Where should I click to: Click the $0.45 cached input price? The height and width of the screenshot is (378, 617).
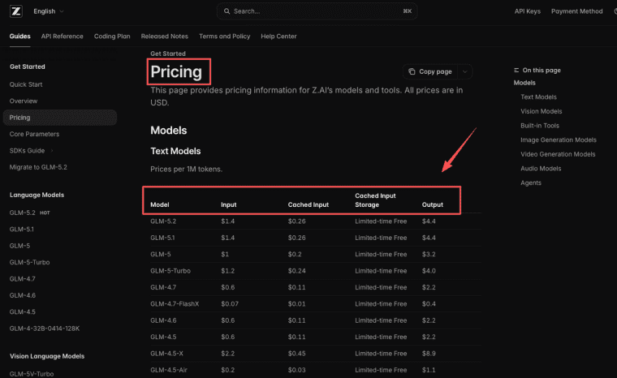(x=296, y=354)
